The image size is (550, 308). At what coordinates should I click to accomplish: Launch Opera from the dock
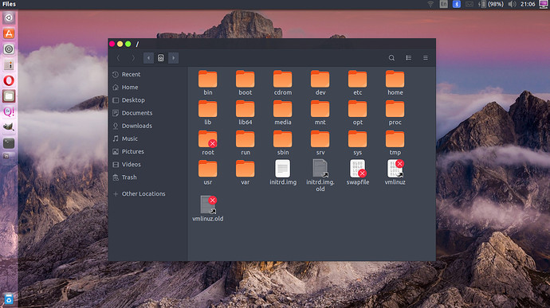9,80
